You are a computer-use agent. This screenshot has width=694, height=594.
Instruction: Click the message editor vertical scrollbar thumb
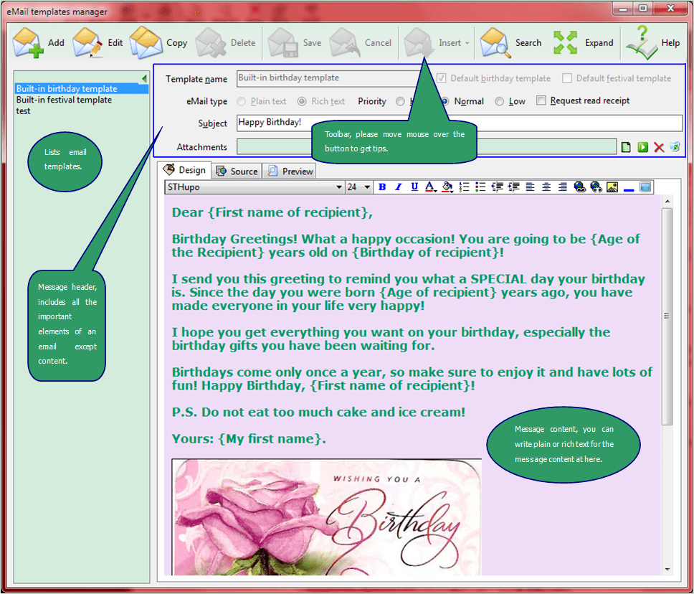[x=667, y=316]
